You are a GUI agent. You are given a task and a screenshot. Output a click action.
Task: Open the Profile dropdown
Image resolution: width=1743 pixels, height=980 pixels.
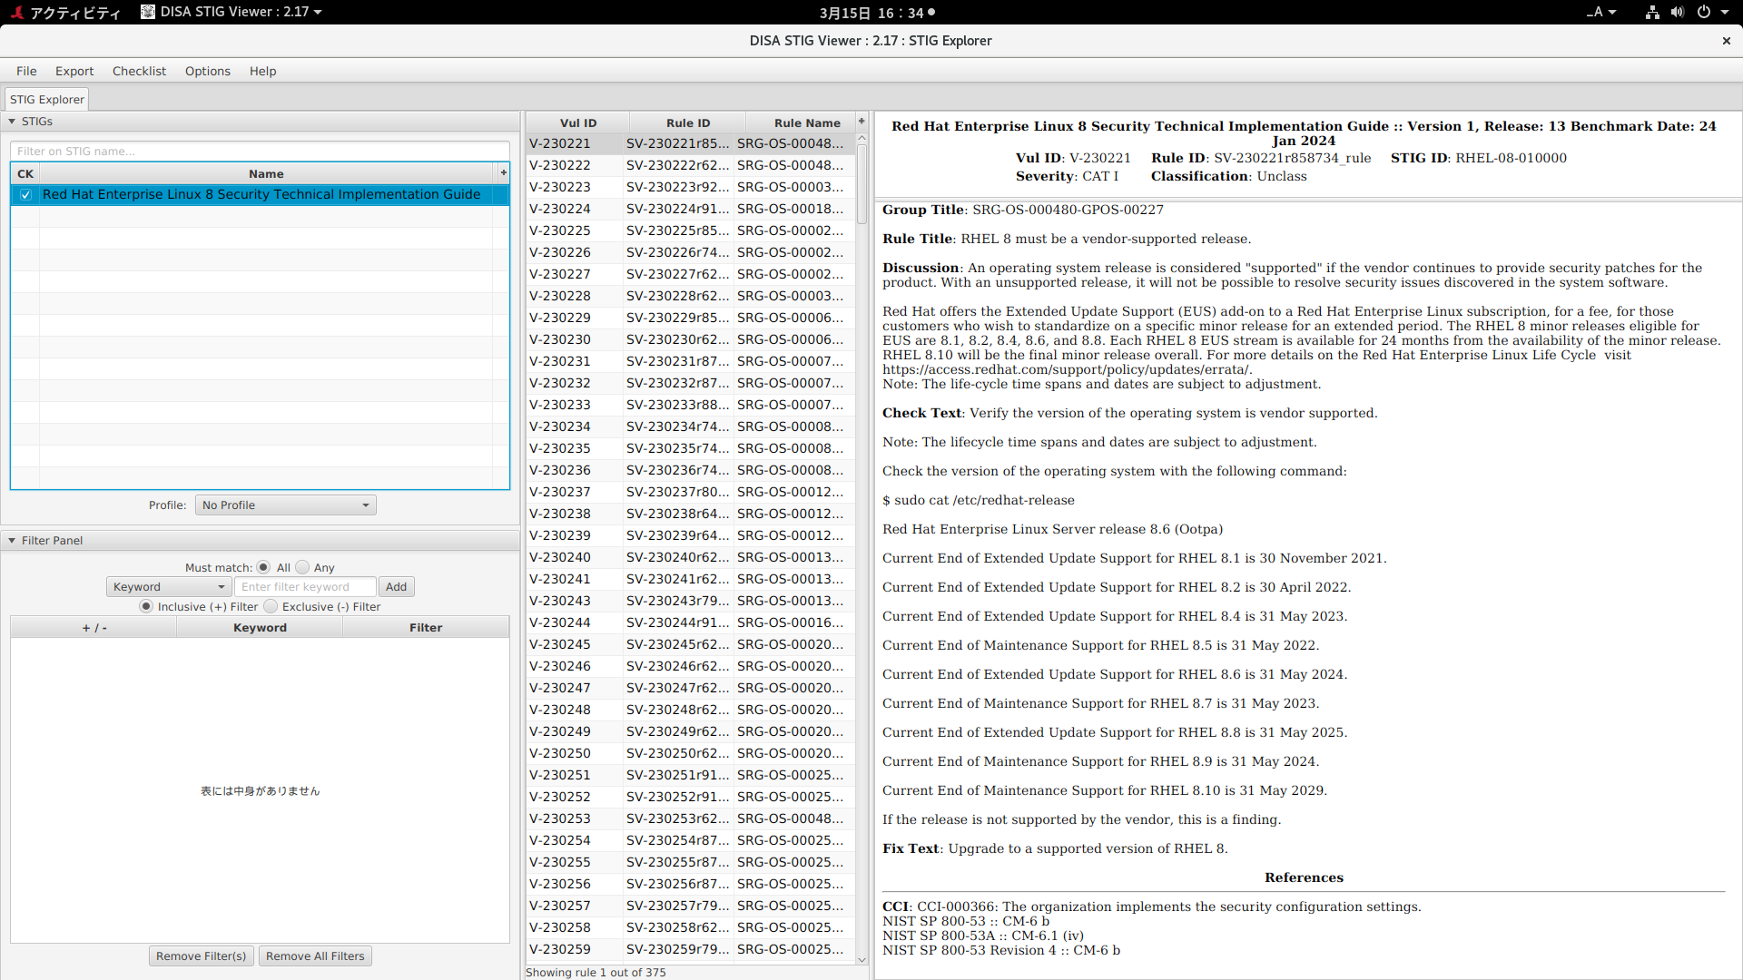click(285, 505)
